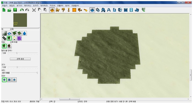Undo using the green curved arrow
The width and height of the screenshot is (193, 104).
pos(22,10)
